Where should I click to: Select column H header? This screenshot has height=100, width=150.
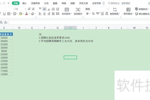(70, 28)
